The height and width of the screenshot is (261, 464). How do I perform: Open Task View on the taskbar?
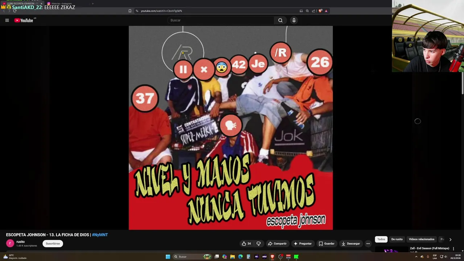pyautogui.click(x=217, y=257)
